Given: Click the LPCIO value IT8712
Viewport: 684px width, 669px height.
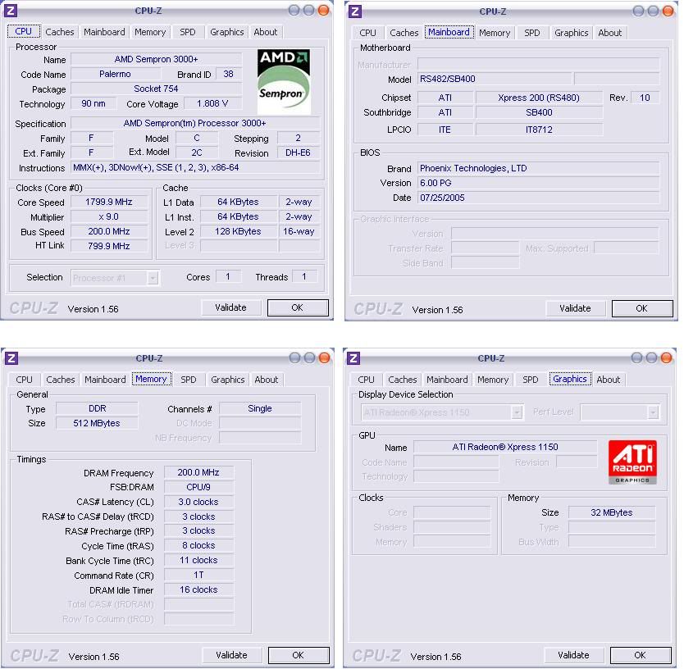Looking at the screenshot, I should click(539, 130).
